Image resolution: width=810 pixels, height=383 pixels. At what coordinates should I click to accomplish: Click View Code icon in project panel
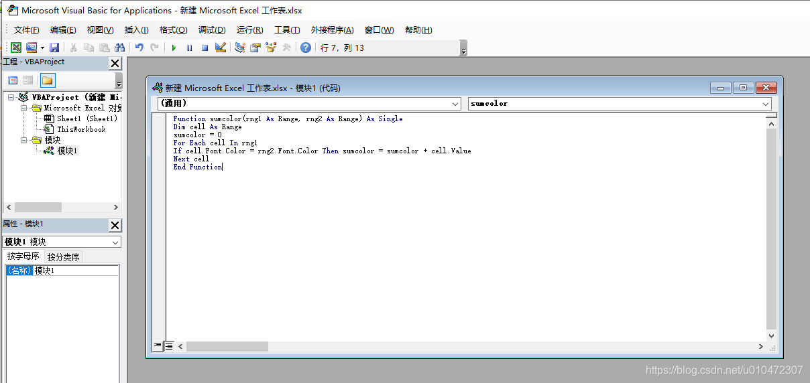[x=13, y=80]
